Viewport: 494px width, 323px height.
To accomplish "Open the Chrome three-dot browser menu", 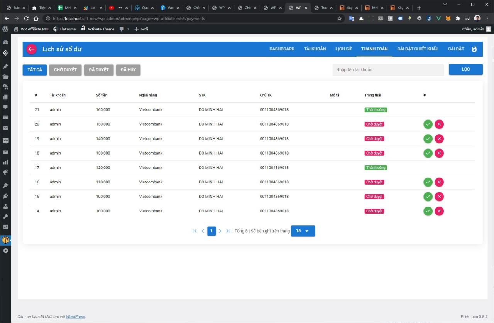I will 488,18.
